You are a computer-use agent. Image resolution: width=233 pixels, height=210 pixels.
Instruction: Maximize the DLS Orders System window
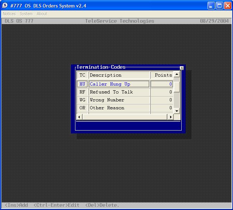tap(219, 6)
